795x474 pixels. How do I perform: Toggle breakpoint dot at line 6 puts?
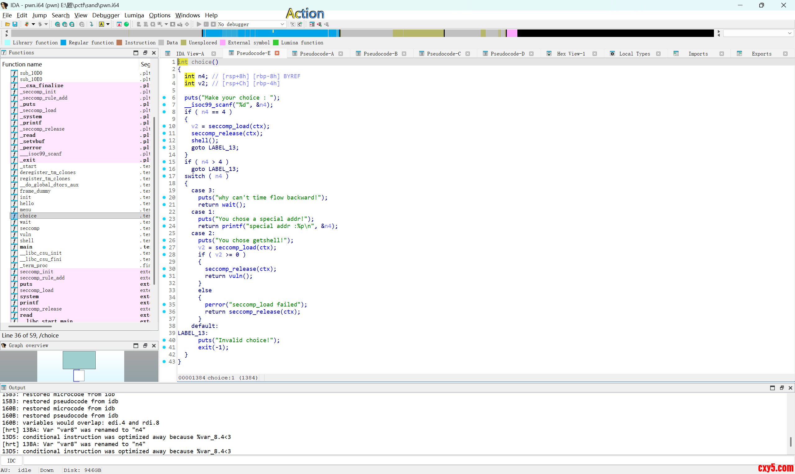point(164,98)
